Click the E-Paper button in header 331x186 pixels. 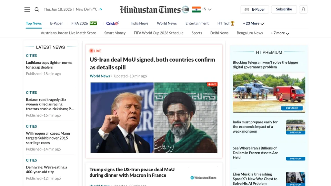point(255,9)
